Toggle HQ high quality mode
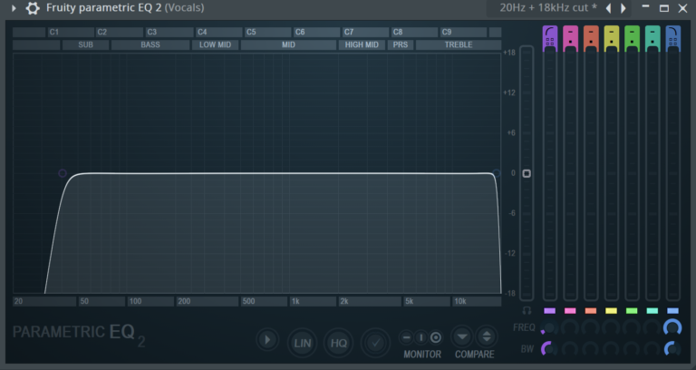Viewport: 696px width, 370px height. [x=339, y=343]
